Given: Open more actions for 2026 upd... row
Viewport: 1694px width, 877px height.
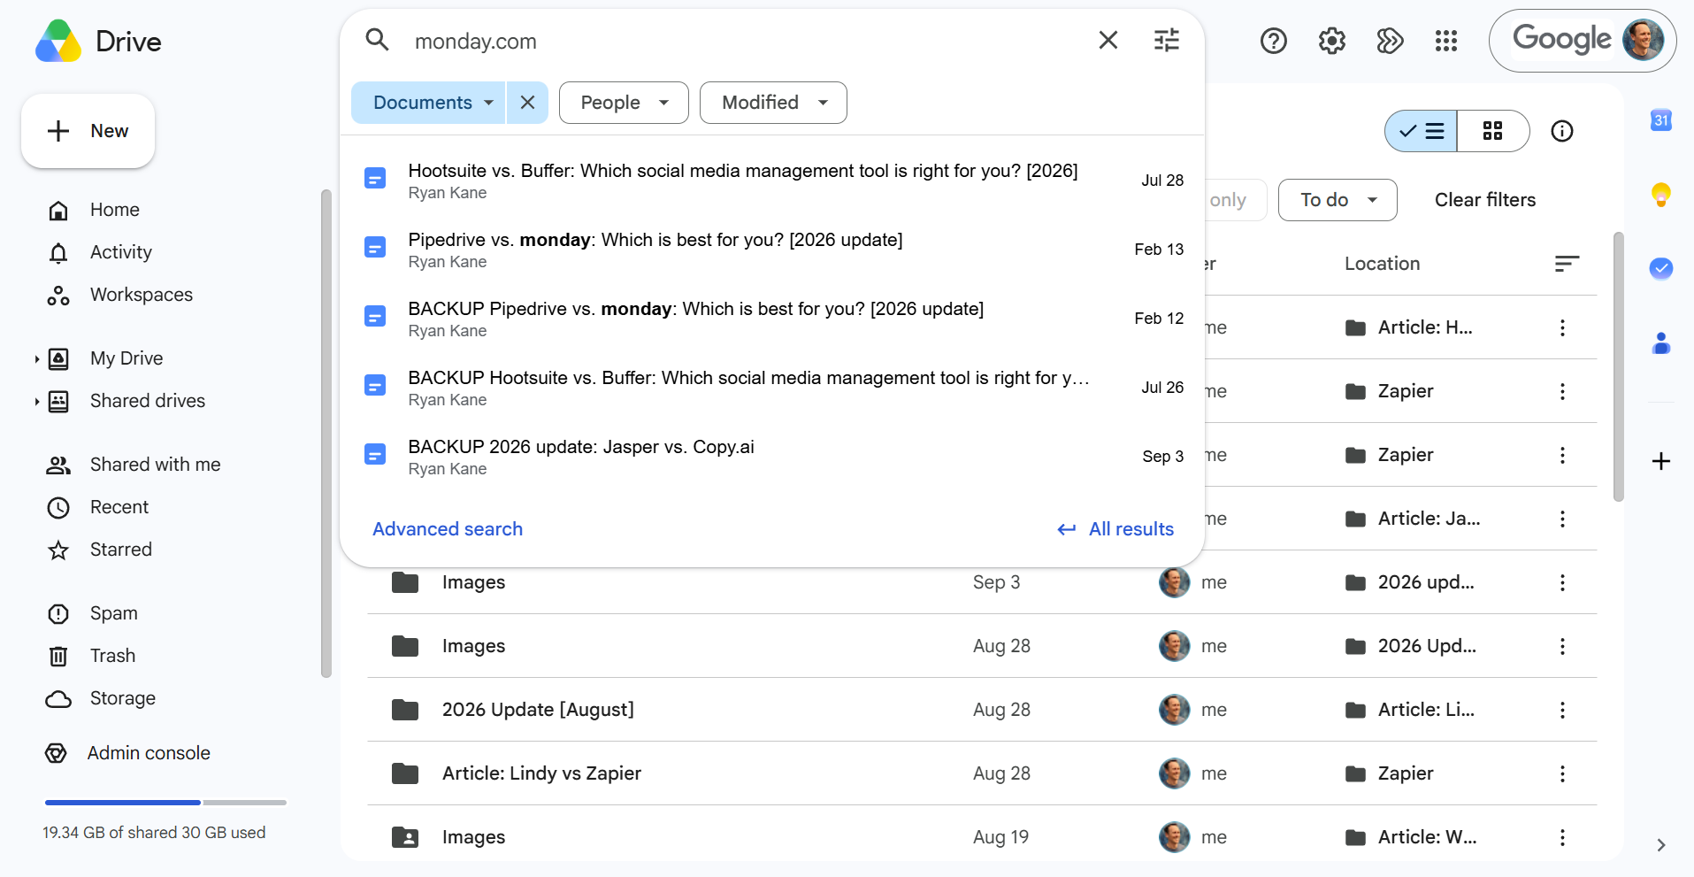Looking at the screenshot, I should click(1562, 582).
